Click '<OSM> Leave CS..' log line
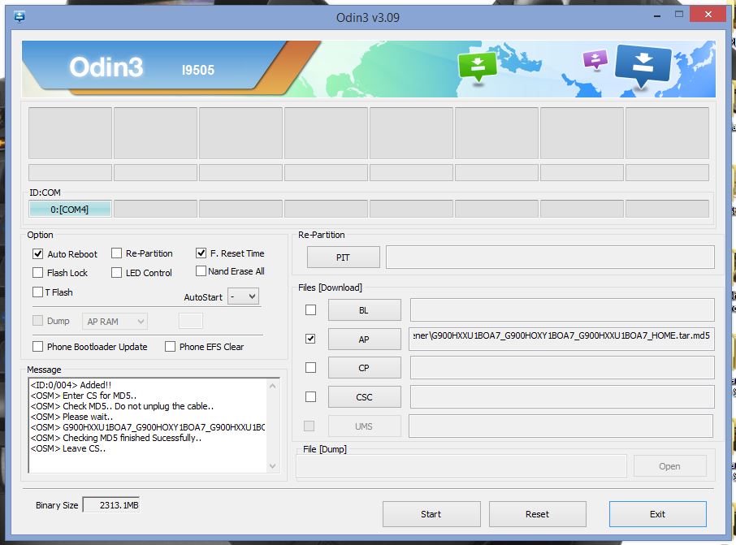The height and width of the screenshot is (545, 736). tap(68, 448)
